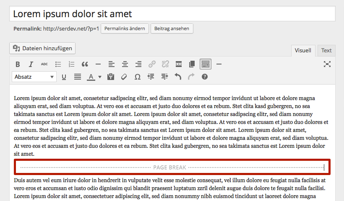The width and height of the screenshot is (344, 201).
Task: Insert a special character (Omega icon)
Action: click(x=137, y=77)
